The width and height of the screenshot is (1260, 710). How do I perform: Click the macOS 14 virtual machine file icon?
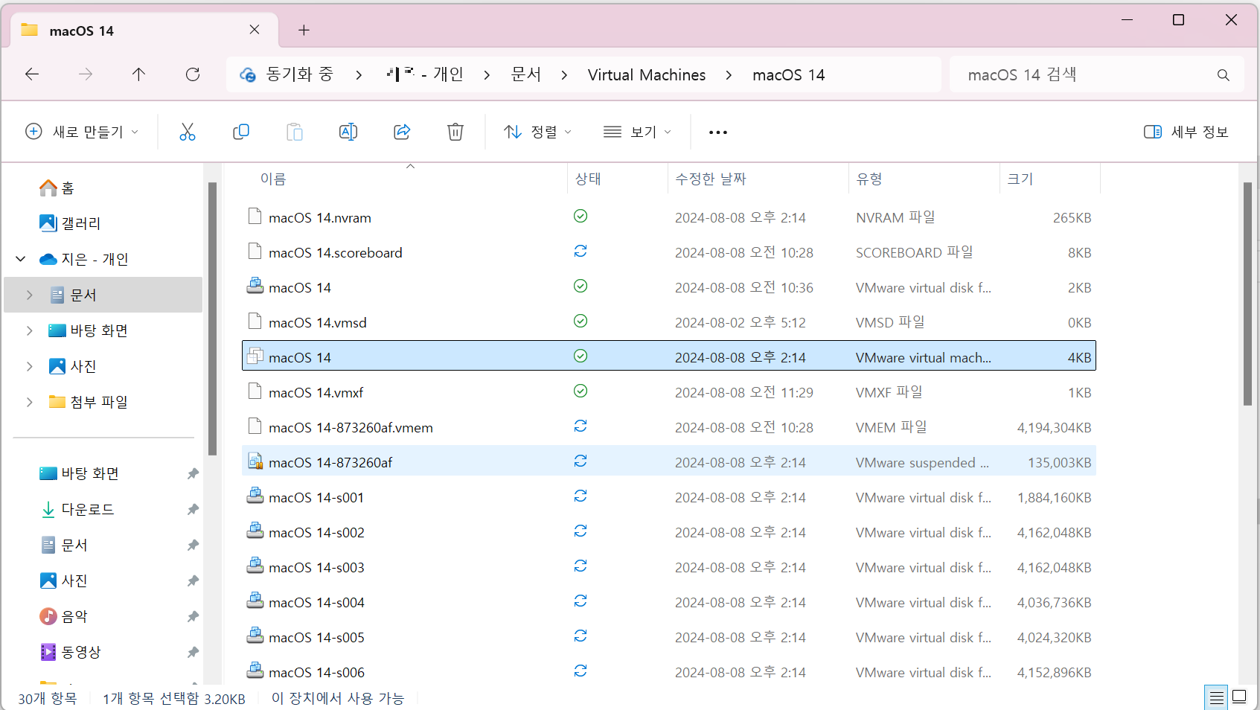(255, 356)
